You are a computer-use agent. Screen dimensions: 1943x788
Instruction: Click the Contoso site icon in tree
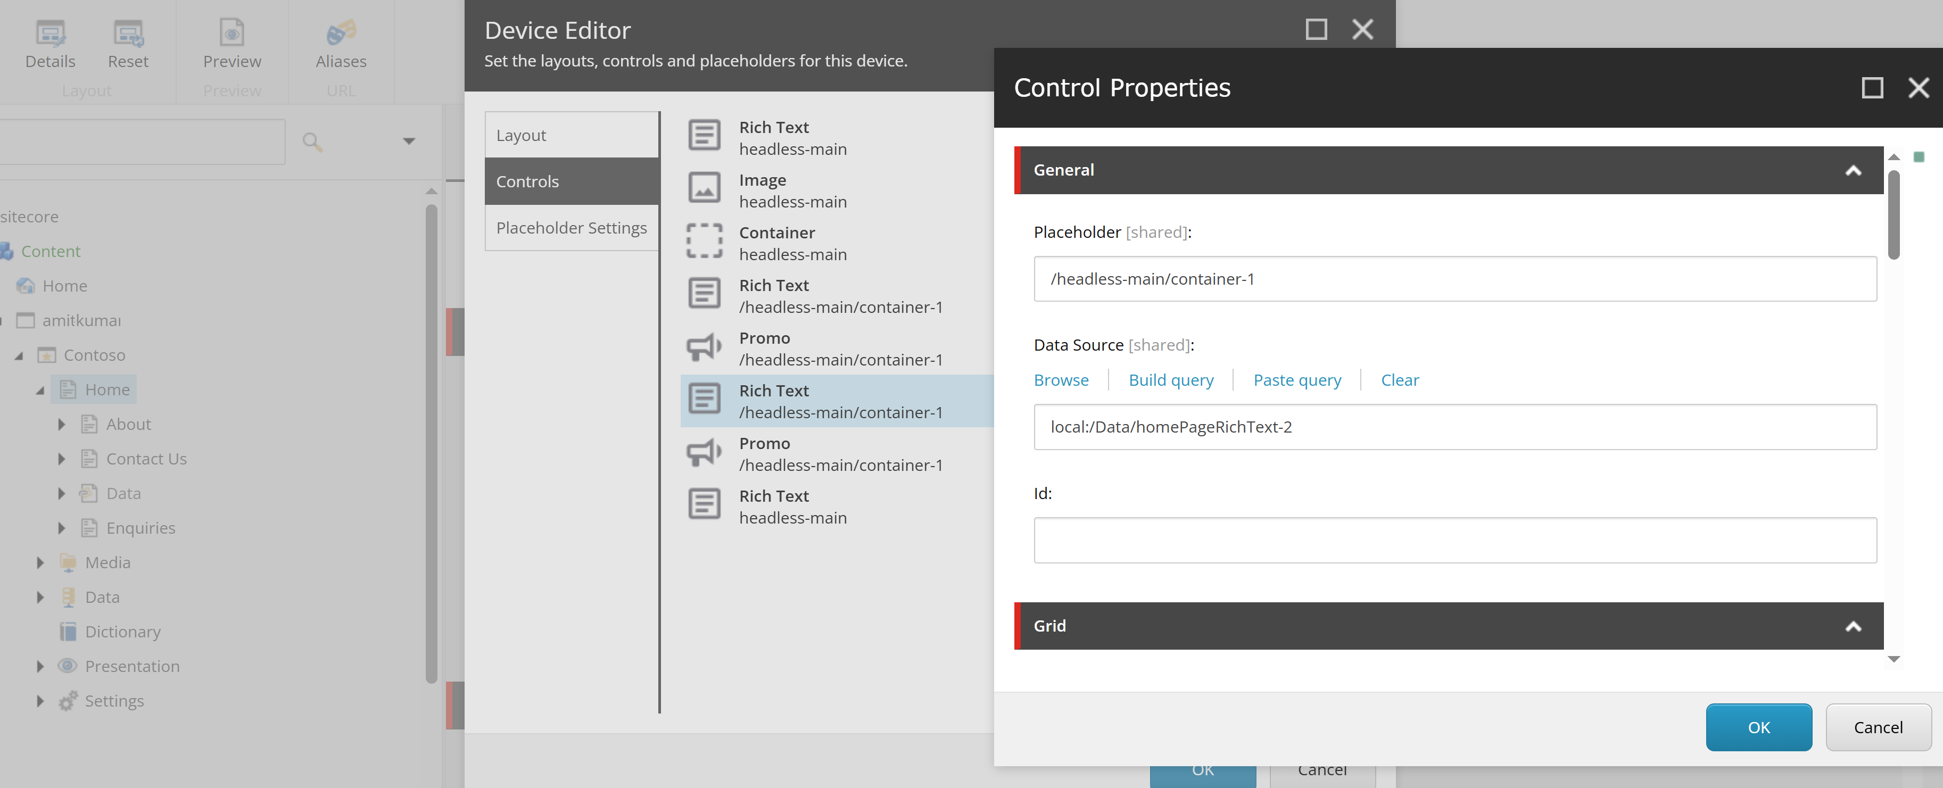[47, 355]
